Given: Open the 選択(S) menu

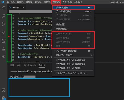Looking at the screenshot, I should (x=29, y=2).
